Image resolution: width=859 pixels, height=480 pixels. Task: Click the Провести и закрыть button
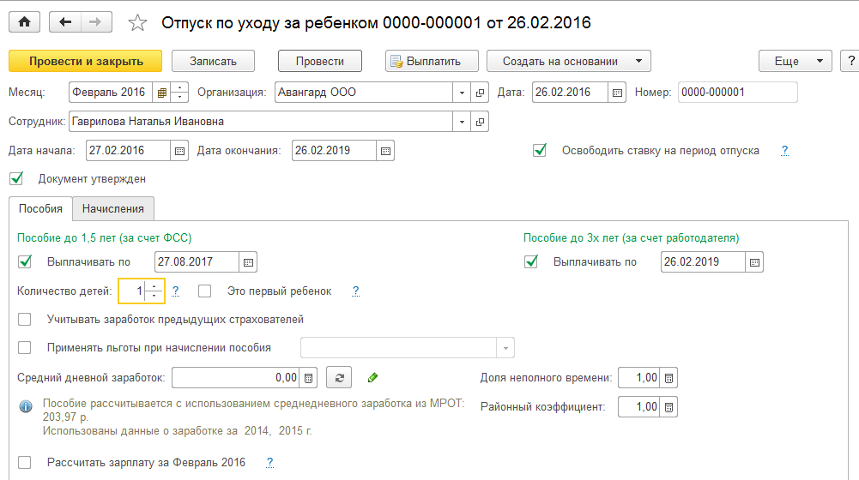(85, 61)
